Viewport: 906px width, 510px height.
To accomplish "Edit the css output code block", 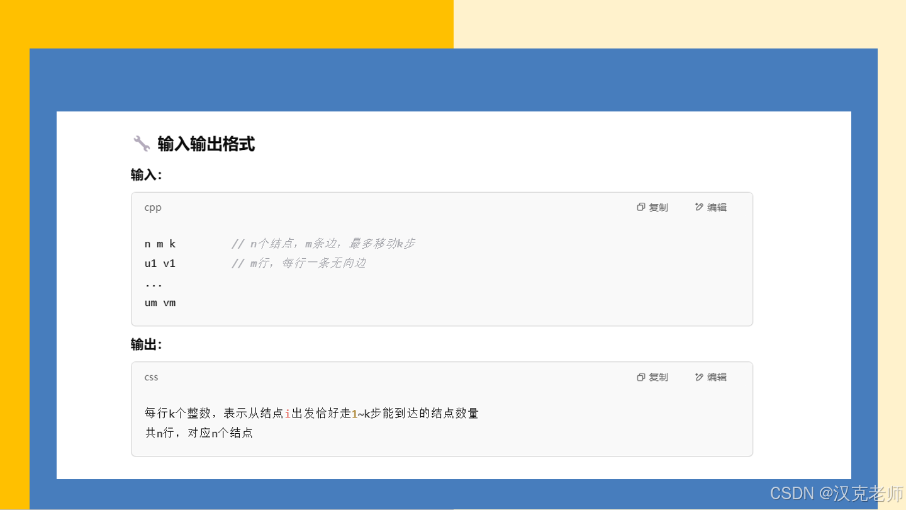I will click(711, 377).
